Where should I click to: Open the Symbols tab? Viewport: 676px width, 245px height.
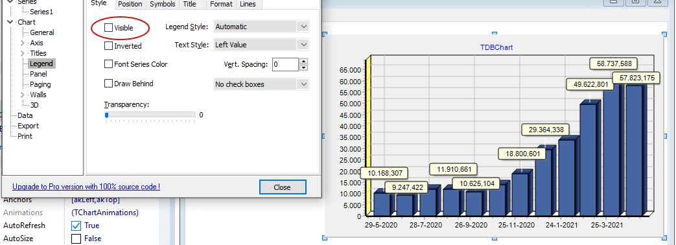tap(163, 5)
